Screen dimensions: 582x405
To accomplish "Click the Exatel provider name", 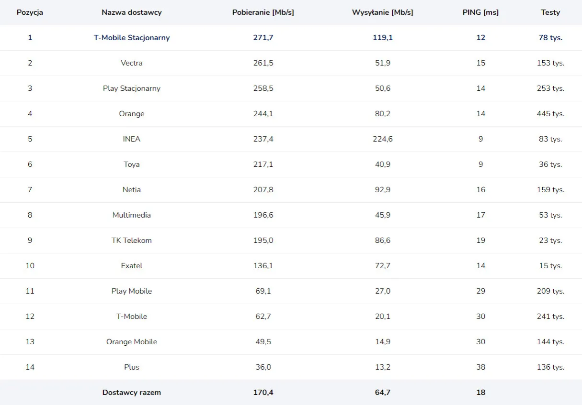I will point(132,266).
